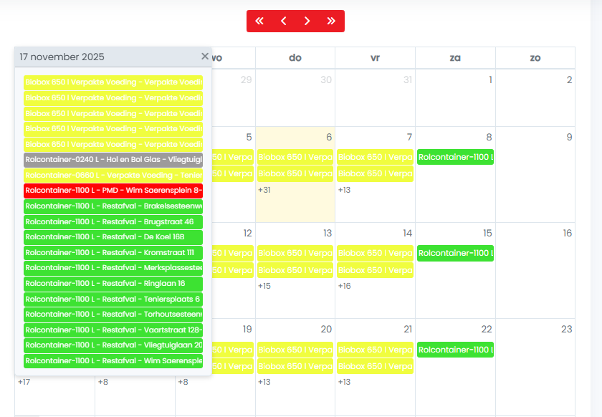Show +15 more events on the 13th
Screen dimensions: 602x417
click(x=264, y=286)
